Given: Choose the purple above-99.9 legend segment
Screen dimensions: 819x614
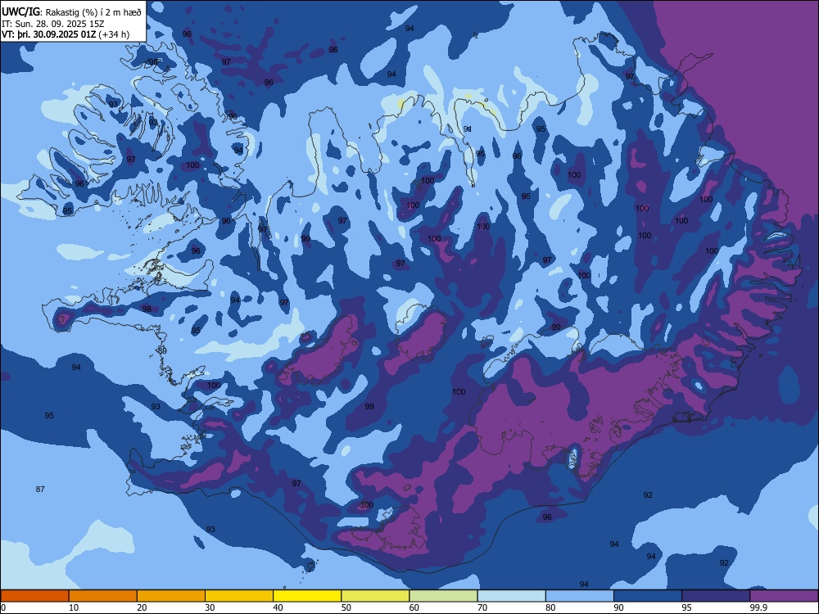Looking at the screenshot, I should [x=784, y=596].
